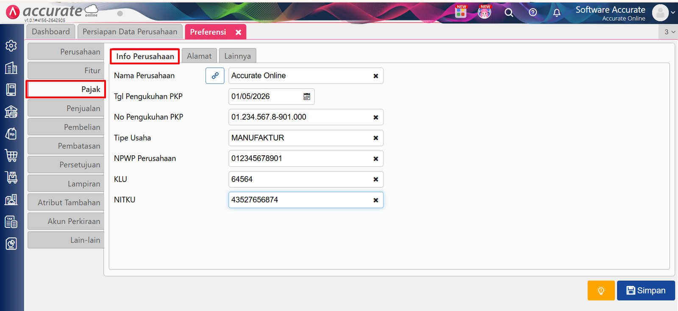Switch to Persiapan Data Perusahaan tab
678x311 pixels.
(x=130, y=32)
